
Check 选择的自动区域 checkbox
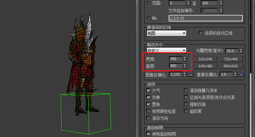pyautogui.click(x=200, y=33)
